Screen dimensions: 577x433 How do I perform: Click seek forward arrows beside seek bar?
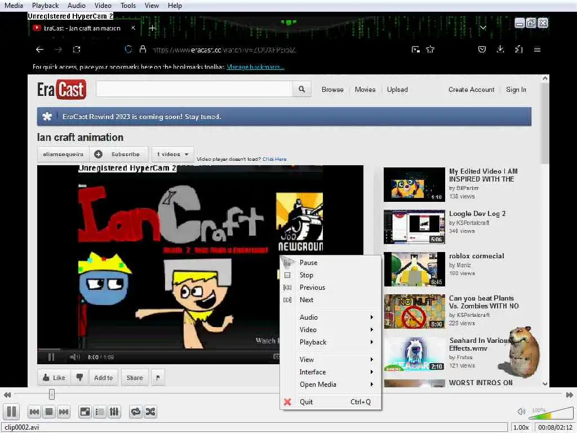[x=569, y=395]
